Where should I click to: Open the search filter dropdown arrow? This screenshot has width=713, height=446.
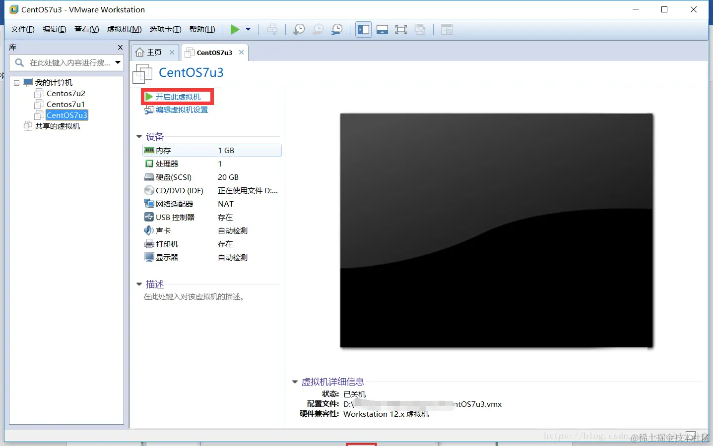(x=118, y=63)
